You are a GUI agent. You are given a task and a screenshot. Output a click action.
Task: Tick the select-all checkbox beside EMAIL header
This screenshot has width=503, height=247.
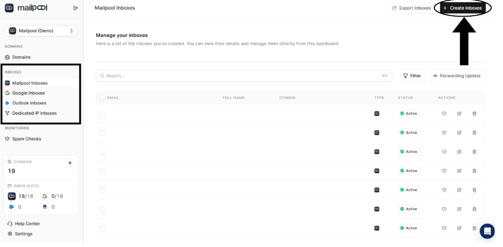coord(102,98)
